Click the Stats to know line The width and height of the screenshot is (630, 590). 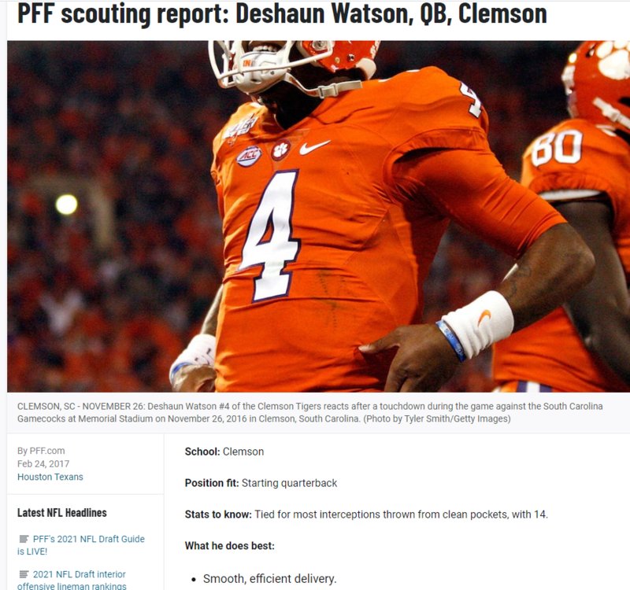pyautogui.click(x=366, y=514)
